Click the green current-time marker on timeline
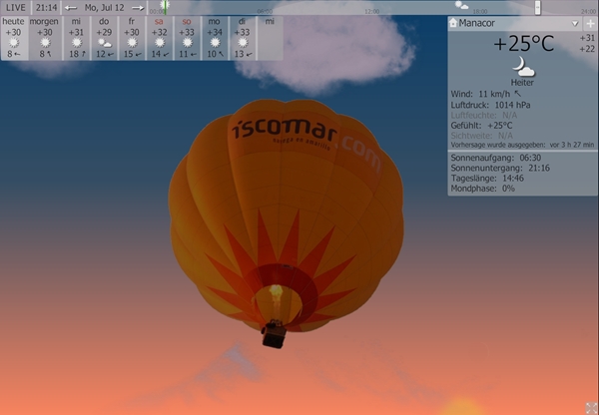This screenshot has width=599, height=415. tap(165, 8)
